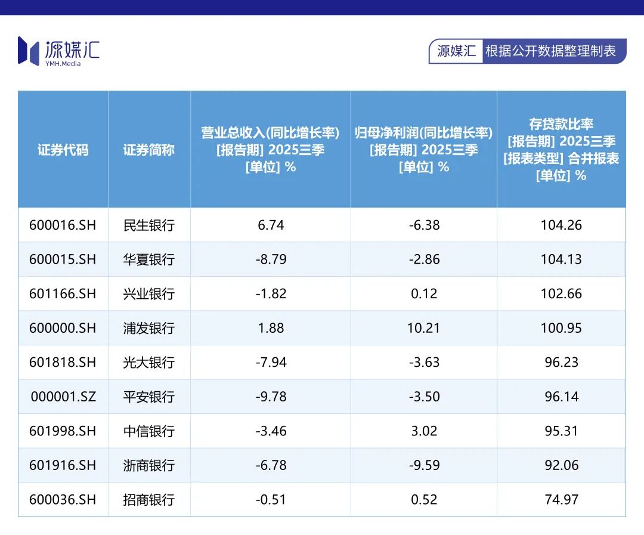Select the value 104.26 cell
644x535 pixels.
click(561, 225)
